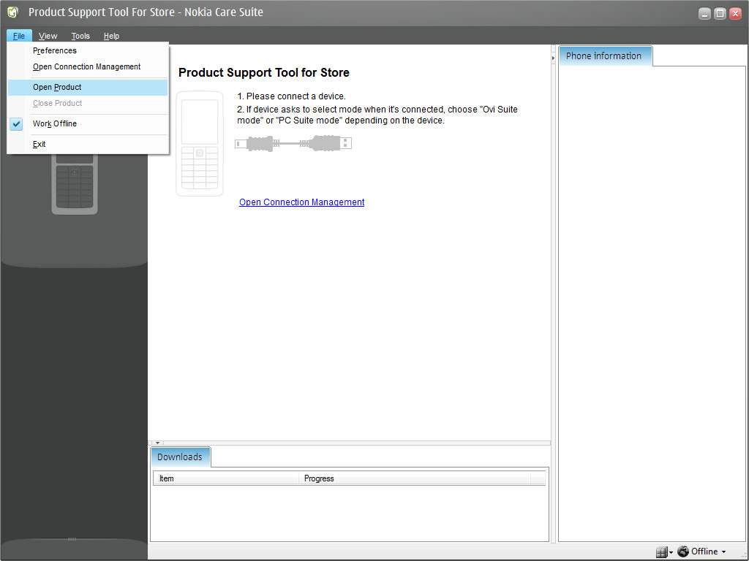Collapse the Downloads panel via splitter arrow
Screen dimensions: 749x561
(157, 443)
